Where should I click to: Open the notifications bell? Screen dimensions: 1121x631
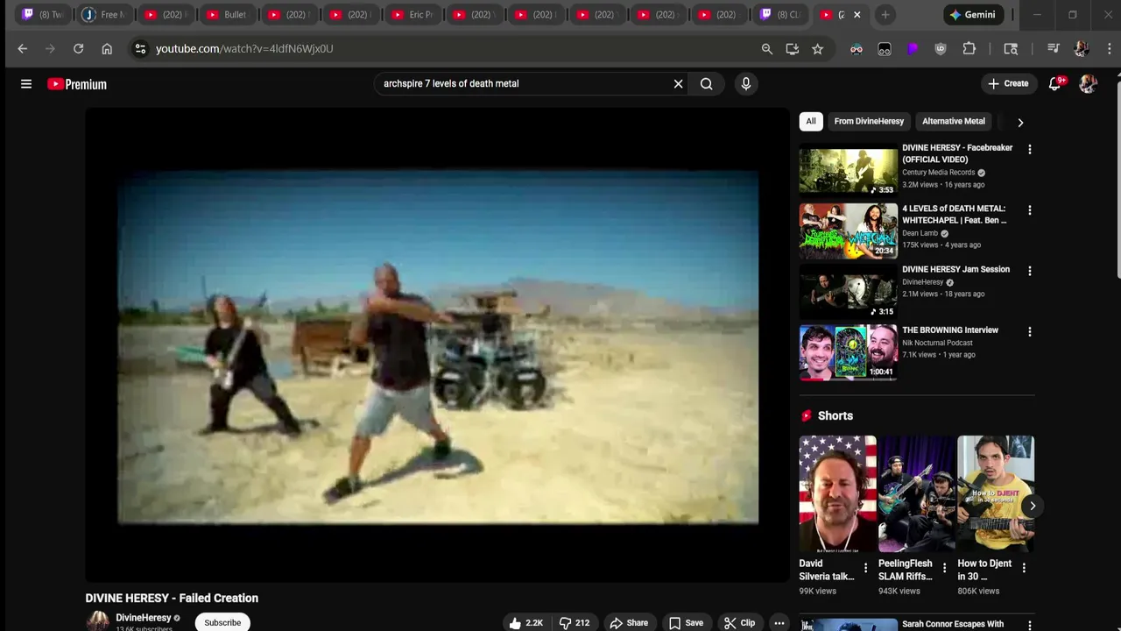pyautogui.click(x=1055, y=83)
